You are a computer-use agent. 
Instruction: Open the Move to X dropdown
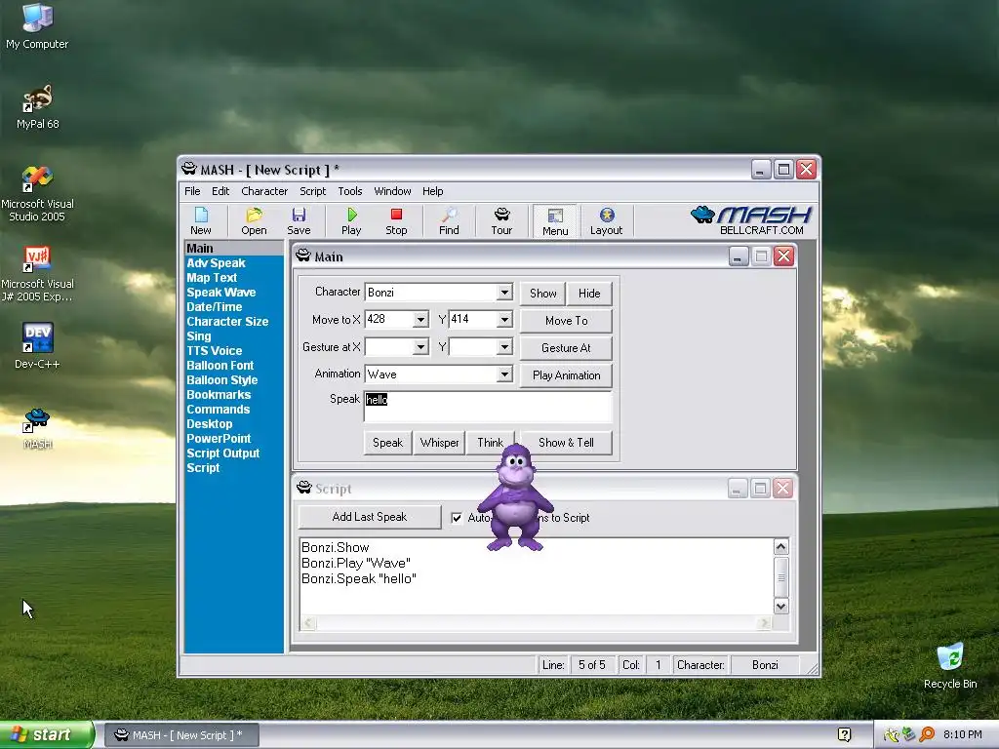pos(420,320)
